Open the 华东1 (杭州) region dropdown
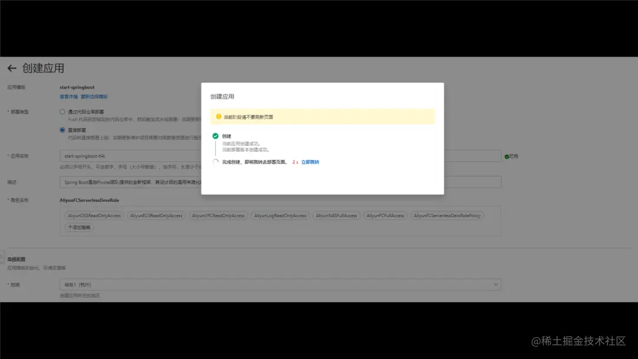This screenshot has width=638, height=359. 281,285
